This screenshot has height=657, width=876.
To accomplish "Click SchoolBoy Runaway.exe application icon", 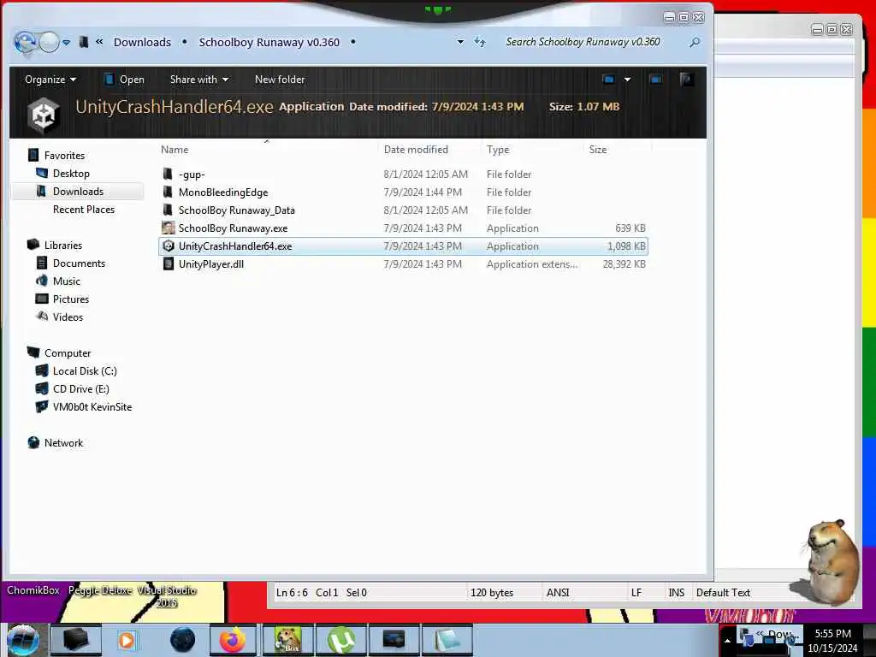I will [169, 228].
